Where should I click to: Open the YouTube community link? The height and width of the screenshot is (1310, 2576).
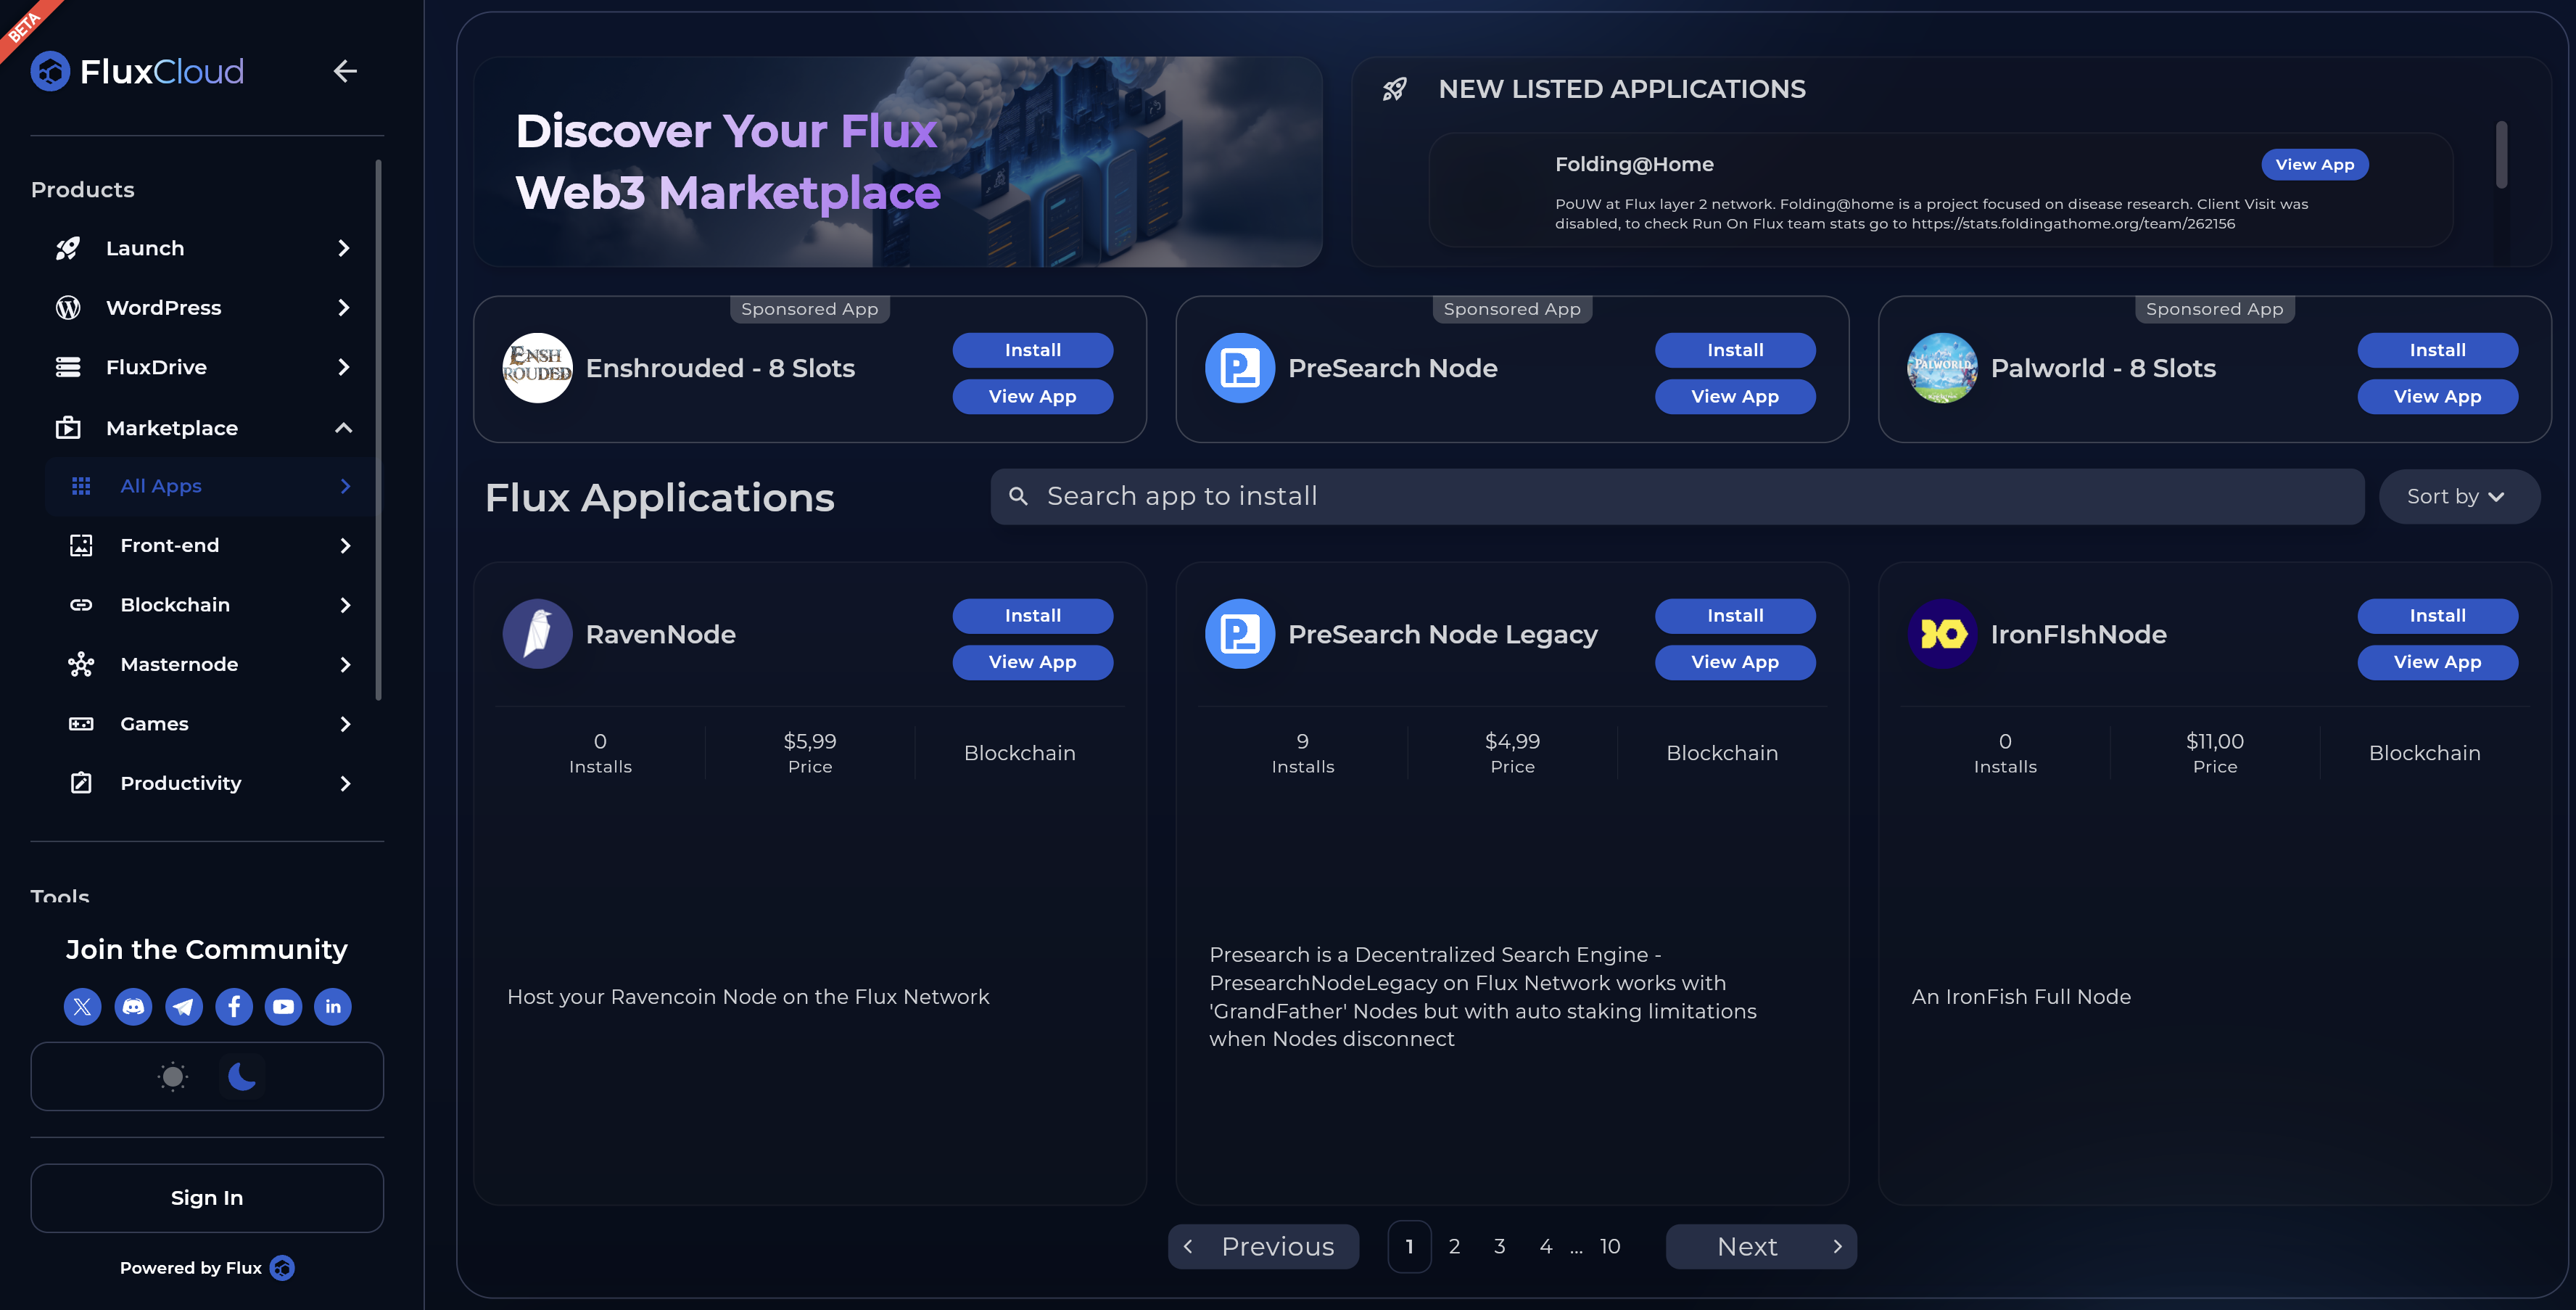284,1006
